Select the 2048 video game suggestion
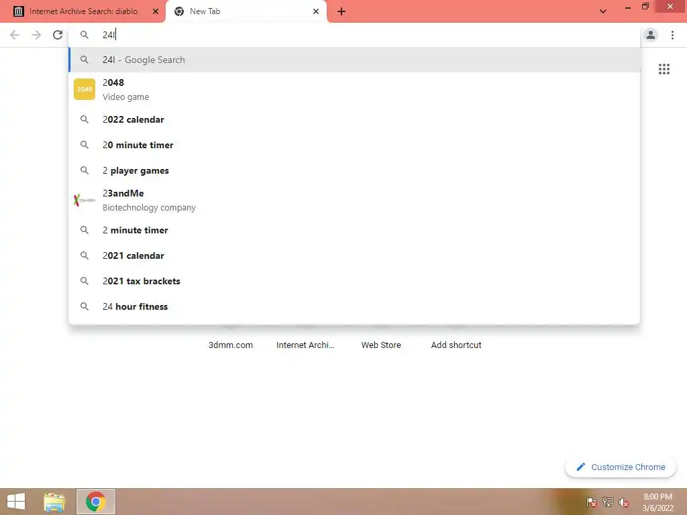Screen dimensions: 687x515 (354, 89)
